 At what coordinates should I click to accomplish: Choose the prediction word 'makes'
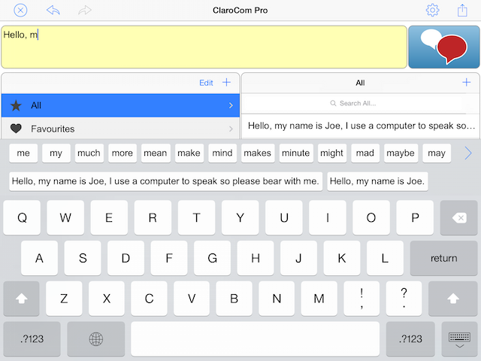point(258,153)
